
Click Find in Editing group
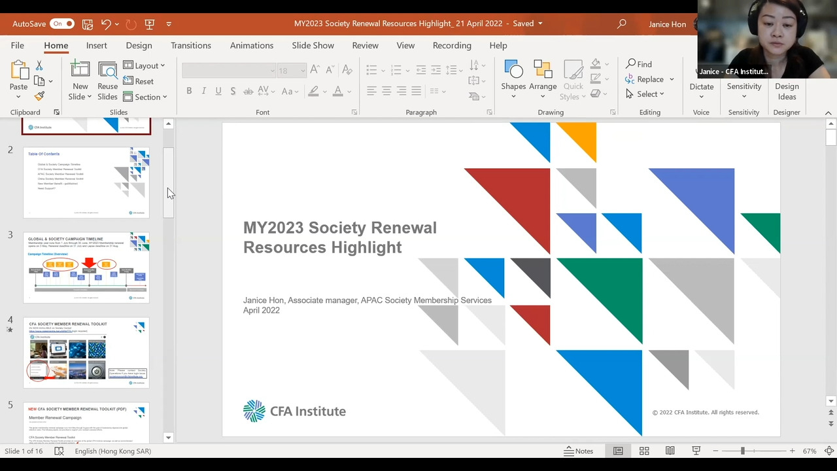coord(639,64)
